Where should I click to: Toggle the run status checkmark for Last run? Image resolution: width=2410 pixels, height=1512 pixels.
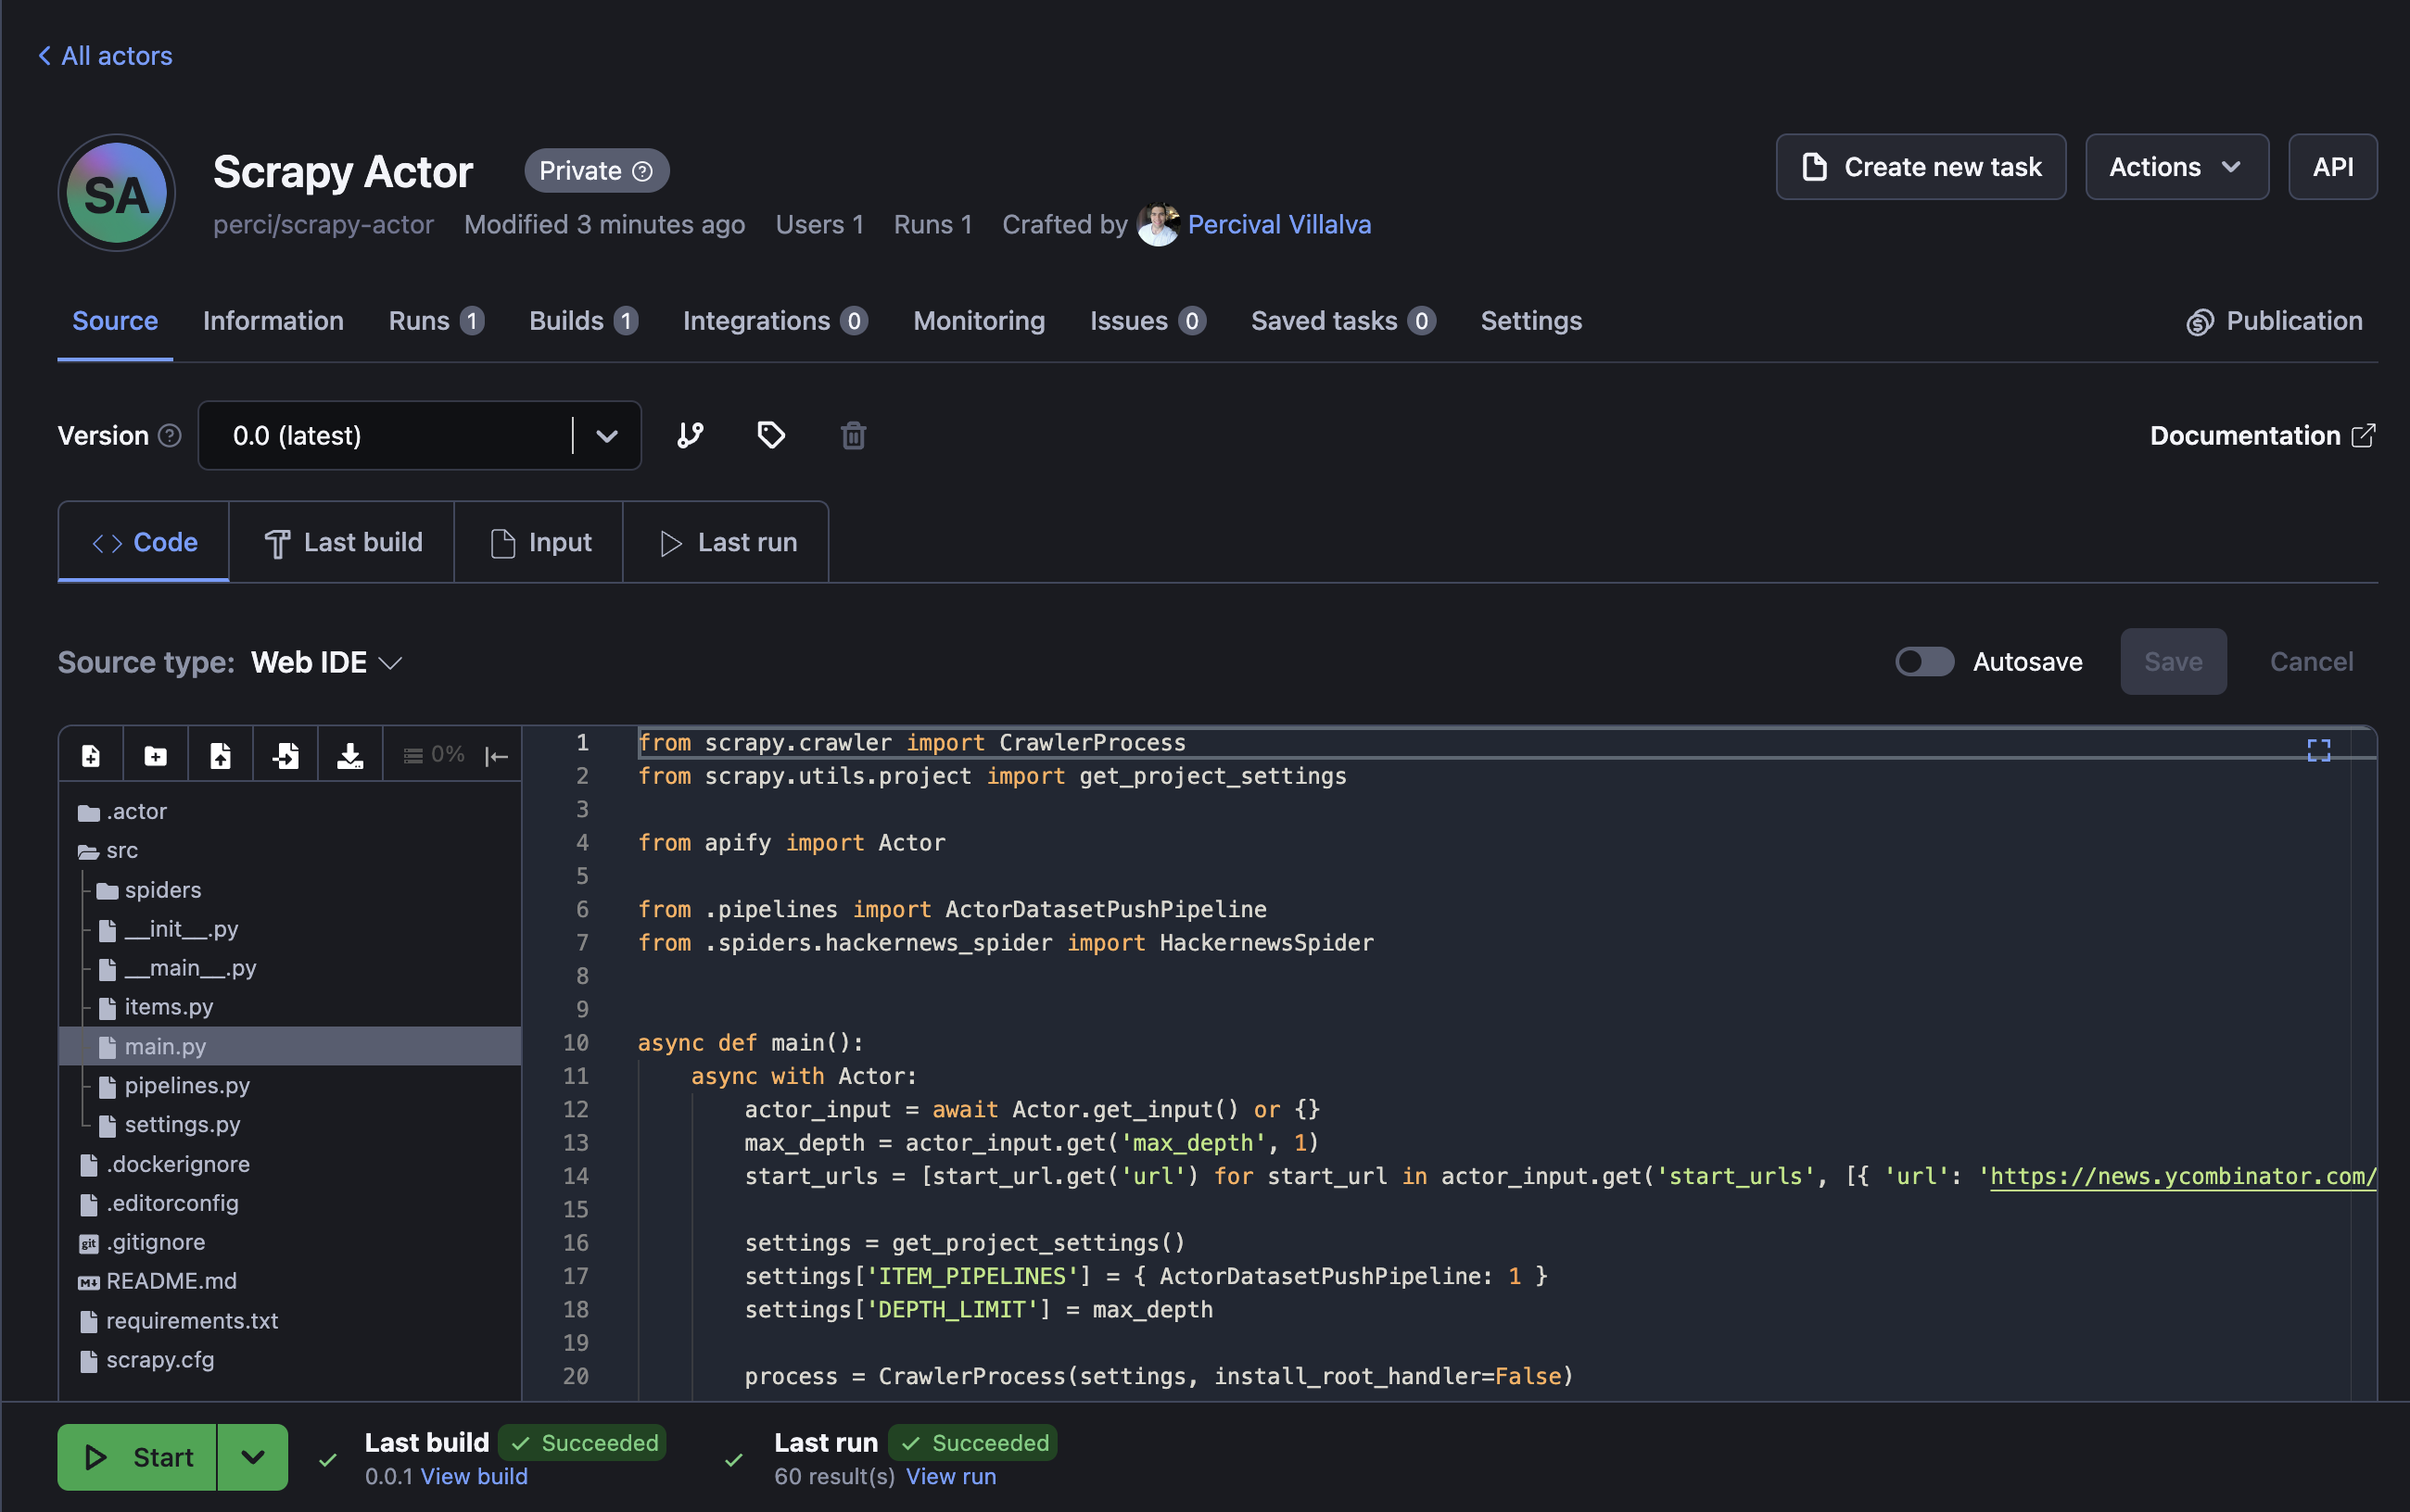733,1459
